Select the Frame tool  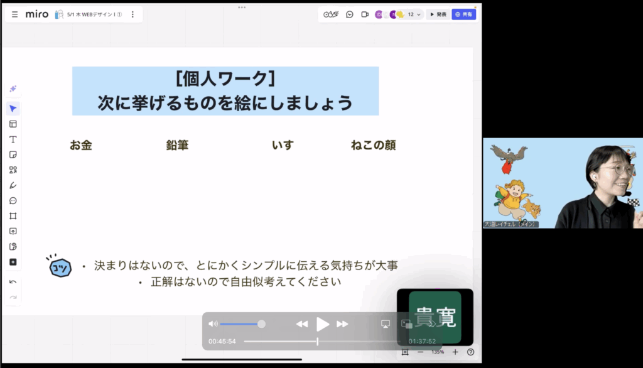pyautogui.click(x=13, y=216)
